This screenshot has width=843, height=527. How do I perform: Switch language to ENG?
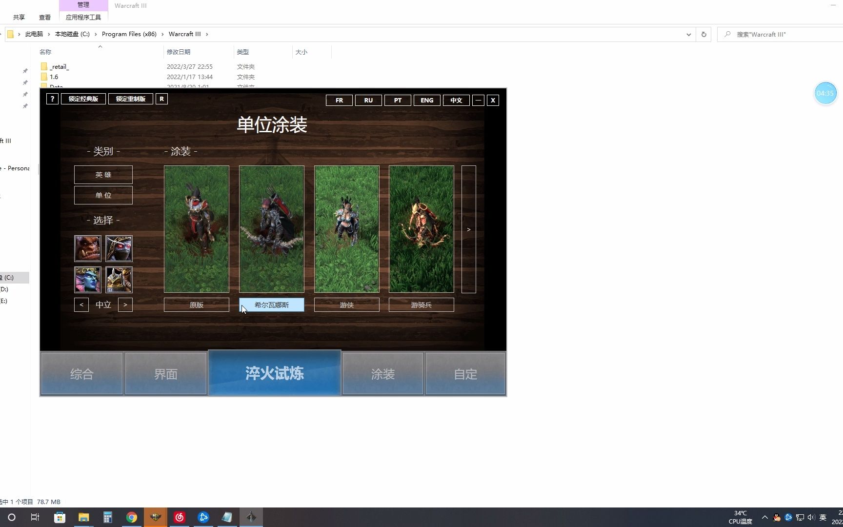pos(427,101)
